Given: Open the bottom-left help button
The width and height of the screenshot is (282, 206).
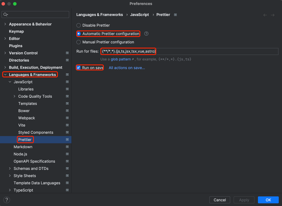Looking at the screenshot, I should pyautogui.click(x=7, y=200).
